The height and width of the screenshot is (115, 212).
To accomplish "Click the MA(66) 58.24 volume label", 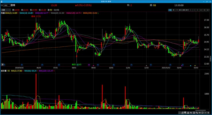I will (30, 71).
